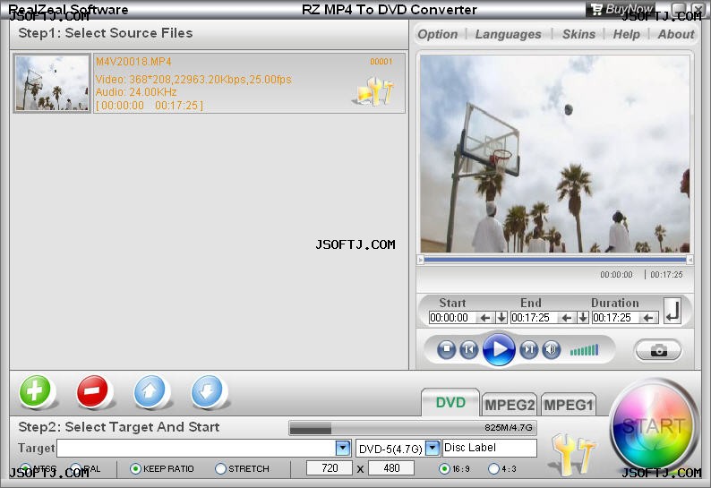This screenshot has width=711, height=488.
Task: Mute the preview audio
Action: point(552,350)
